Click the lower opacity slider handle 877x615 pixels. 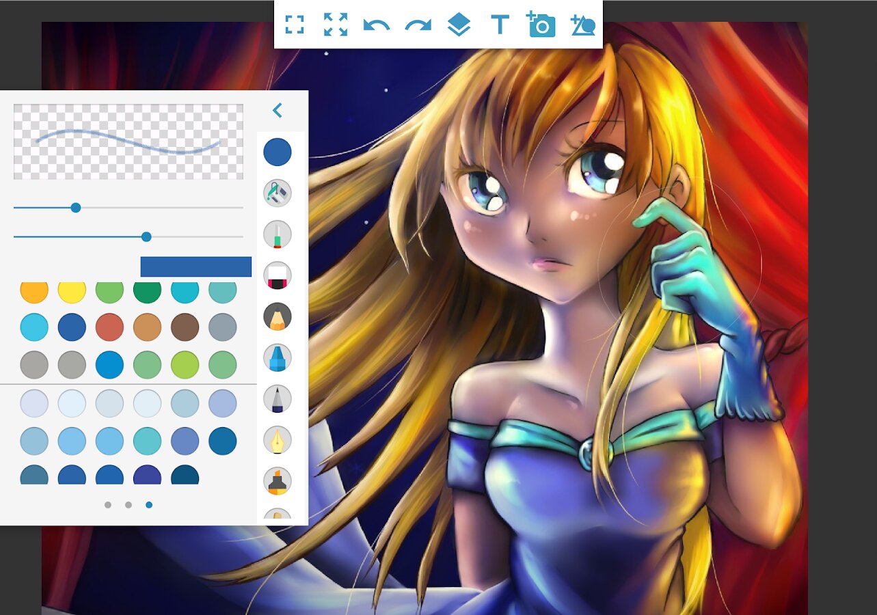click(x=146, y=236)
